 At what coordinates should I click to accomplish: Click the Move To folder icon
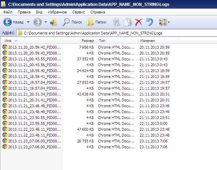(x=117, y=22)
